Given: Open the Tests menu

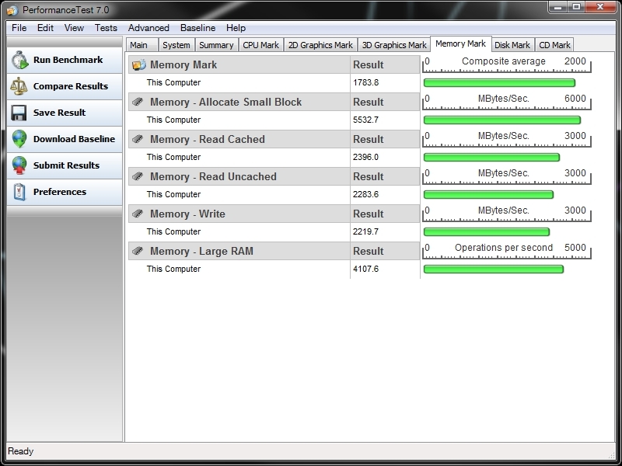Looking at the screenshot, I should (x=106, y=28).
